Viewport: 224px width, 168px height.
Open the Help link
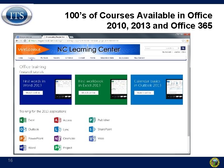pos(184,52)
